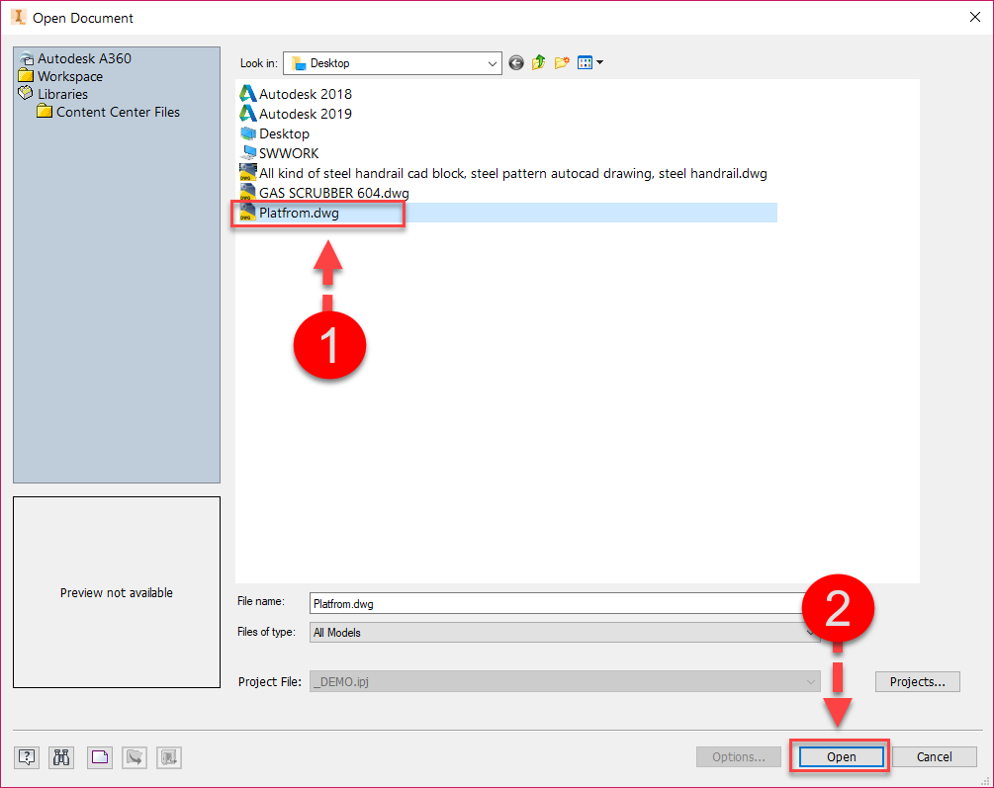Expand the View Menu arrow
The width and height of the screenshot is (994, 788).
tap(597, 62)
